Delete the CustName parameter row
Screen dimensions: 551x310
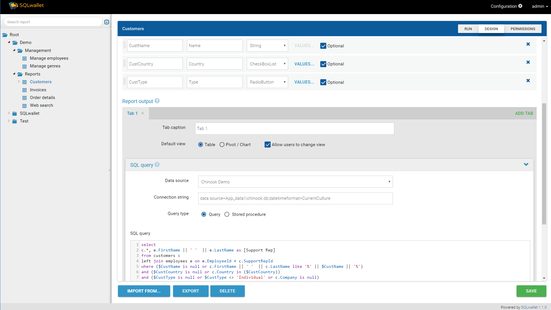pos(528,44)
